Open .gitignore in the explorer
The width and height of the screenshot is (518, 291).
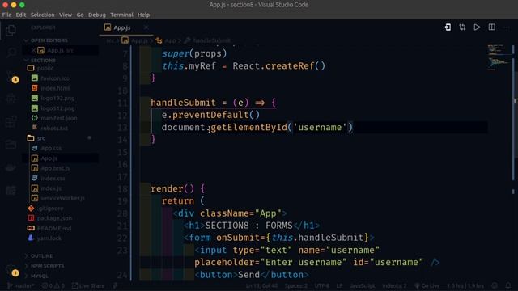coord(46,209)
